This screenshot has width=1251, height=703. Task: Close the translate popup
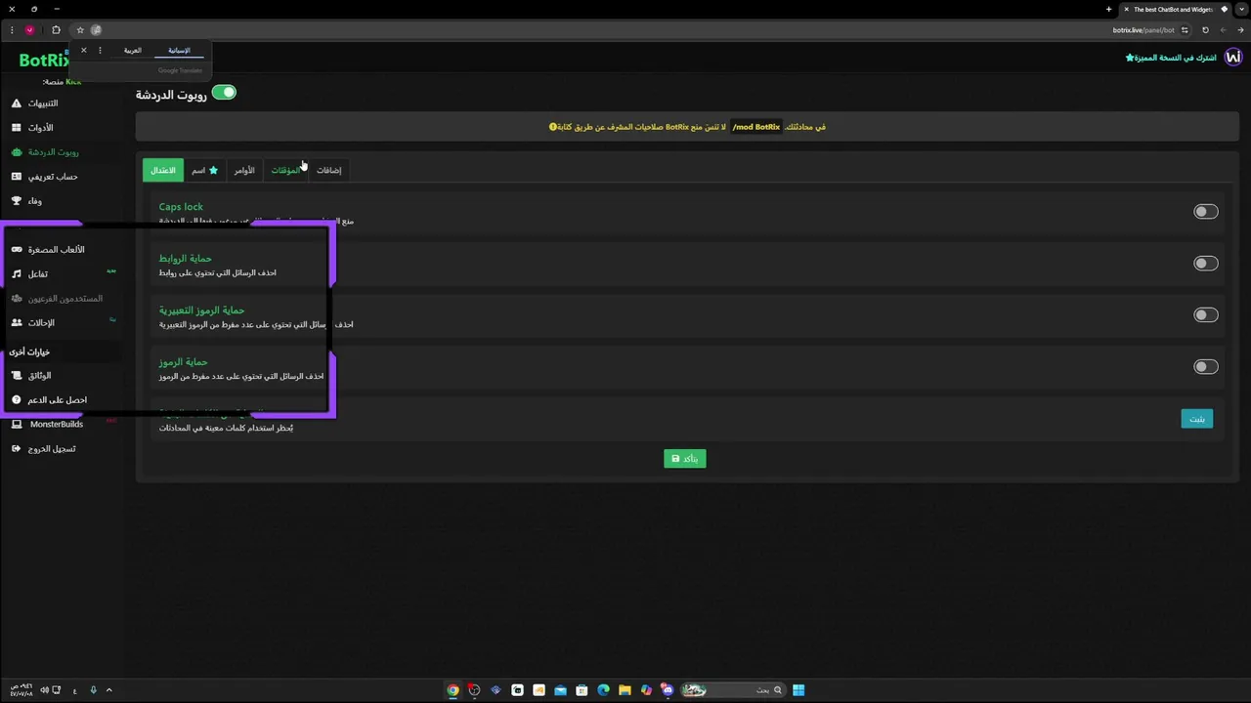click(x=83, y=50)
